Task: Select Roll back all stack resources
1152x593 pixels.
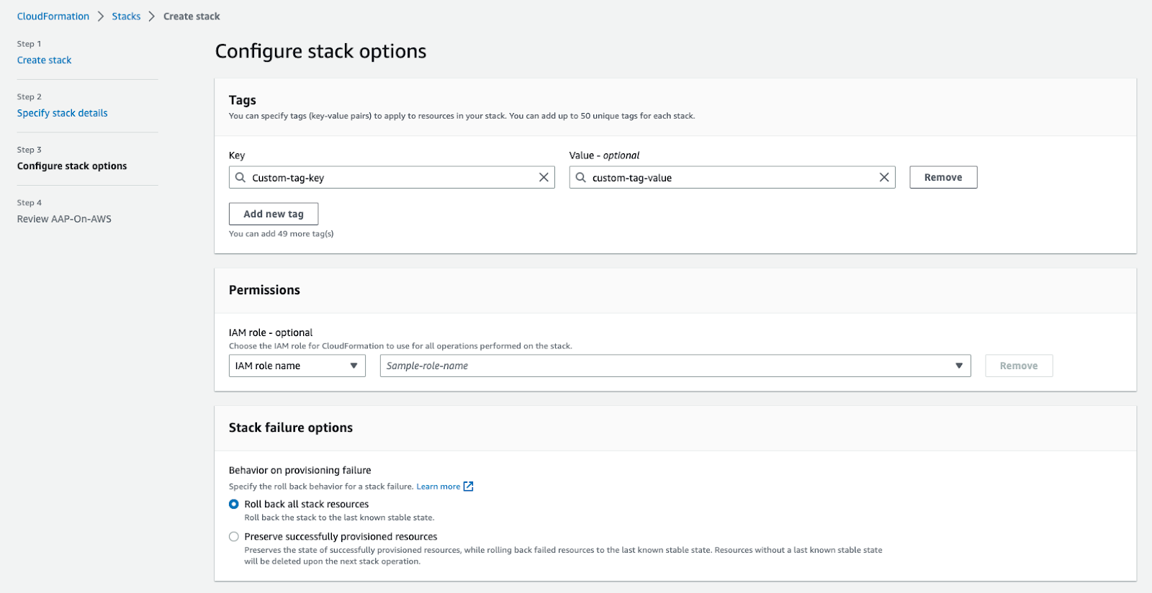Action: (x=234, y=504)
